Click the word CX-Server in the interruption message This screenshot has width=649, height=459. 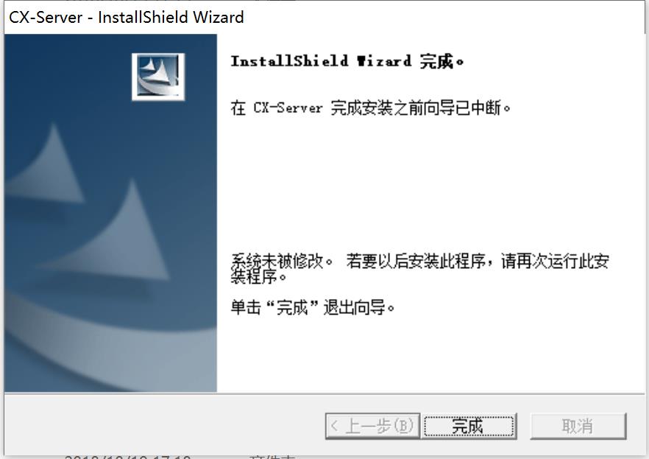click(x=288, y=108)
